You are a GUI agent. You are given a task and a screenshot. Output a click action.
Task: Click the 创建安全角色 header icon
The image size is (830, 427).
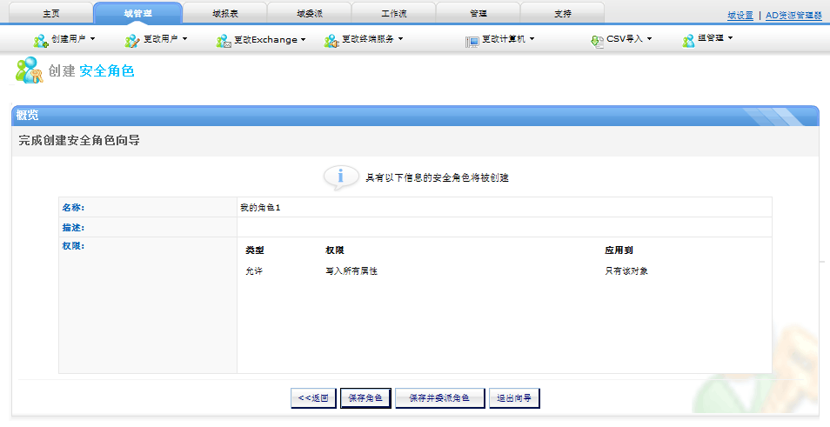click(x=29, y=70)
